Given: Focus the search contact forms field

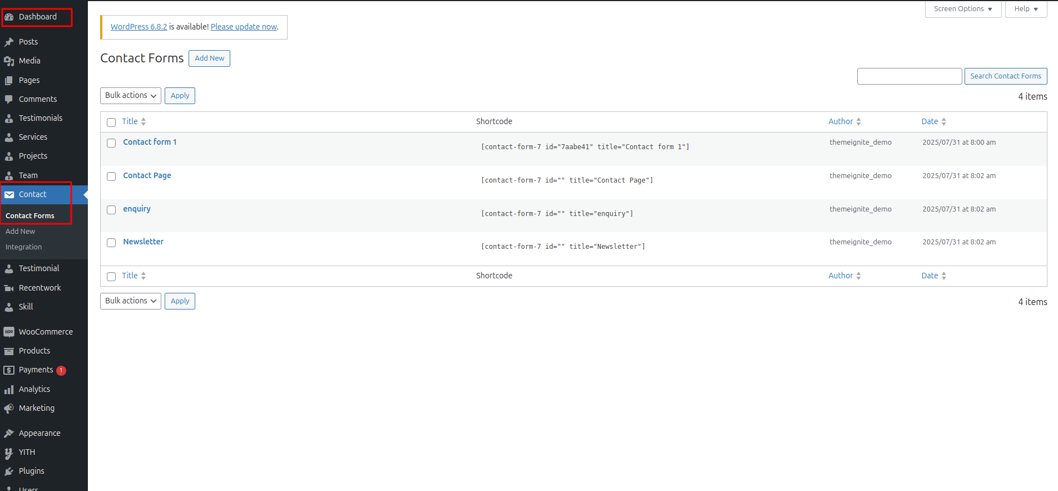Looking at the screenshot, I should (909, 76).
